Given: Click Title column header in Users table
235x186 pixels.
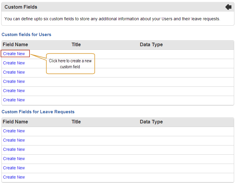Looking at the screenshot, I should [76, 45].
